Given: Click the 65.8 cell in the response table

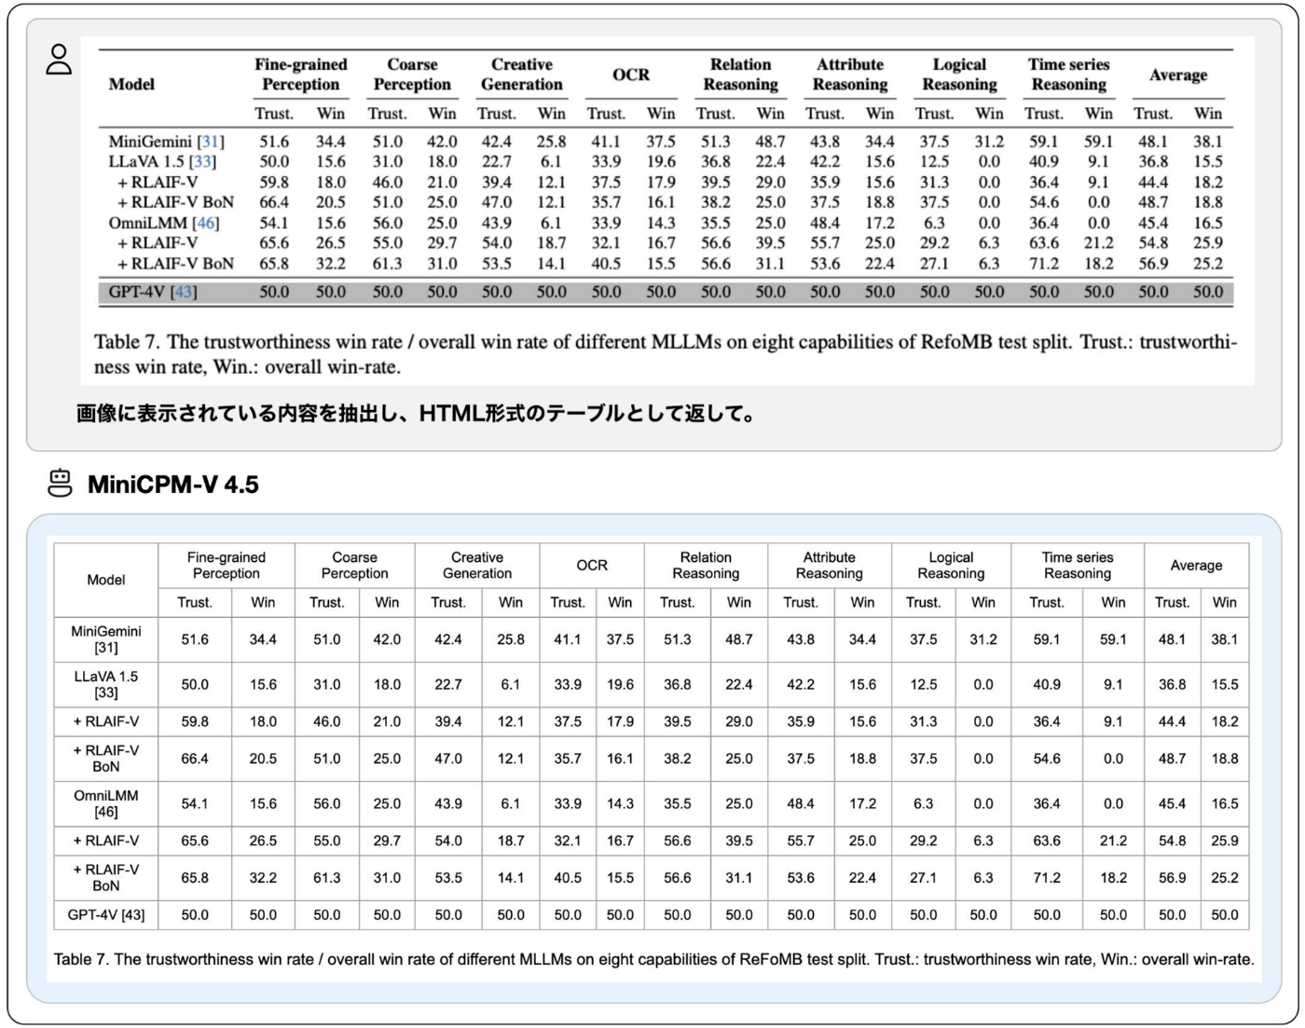Looking at the screenshot, I should tap(195, 878).
